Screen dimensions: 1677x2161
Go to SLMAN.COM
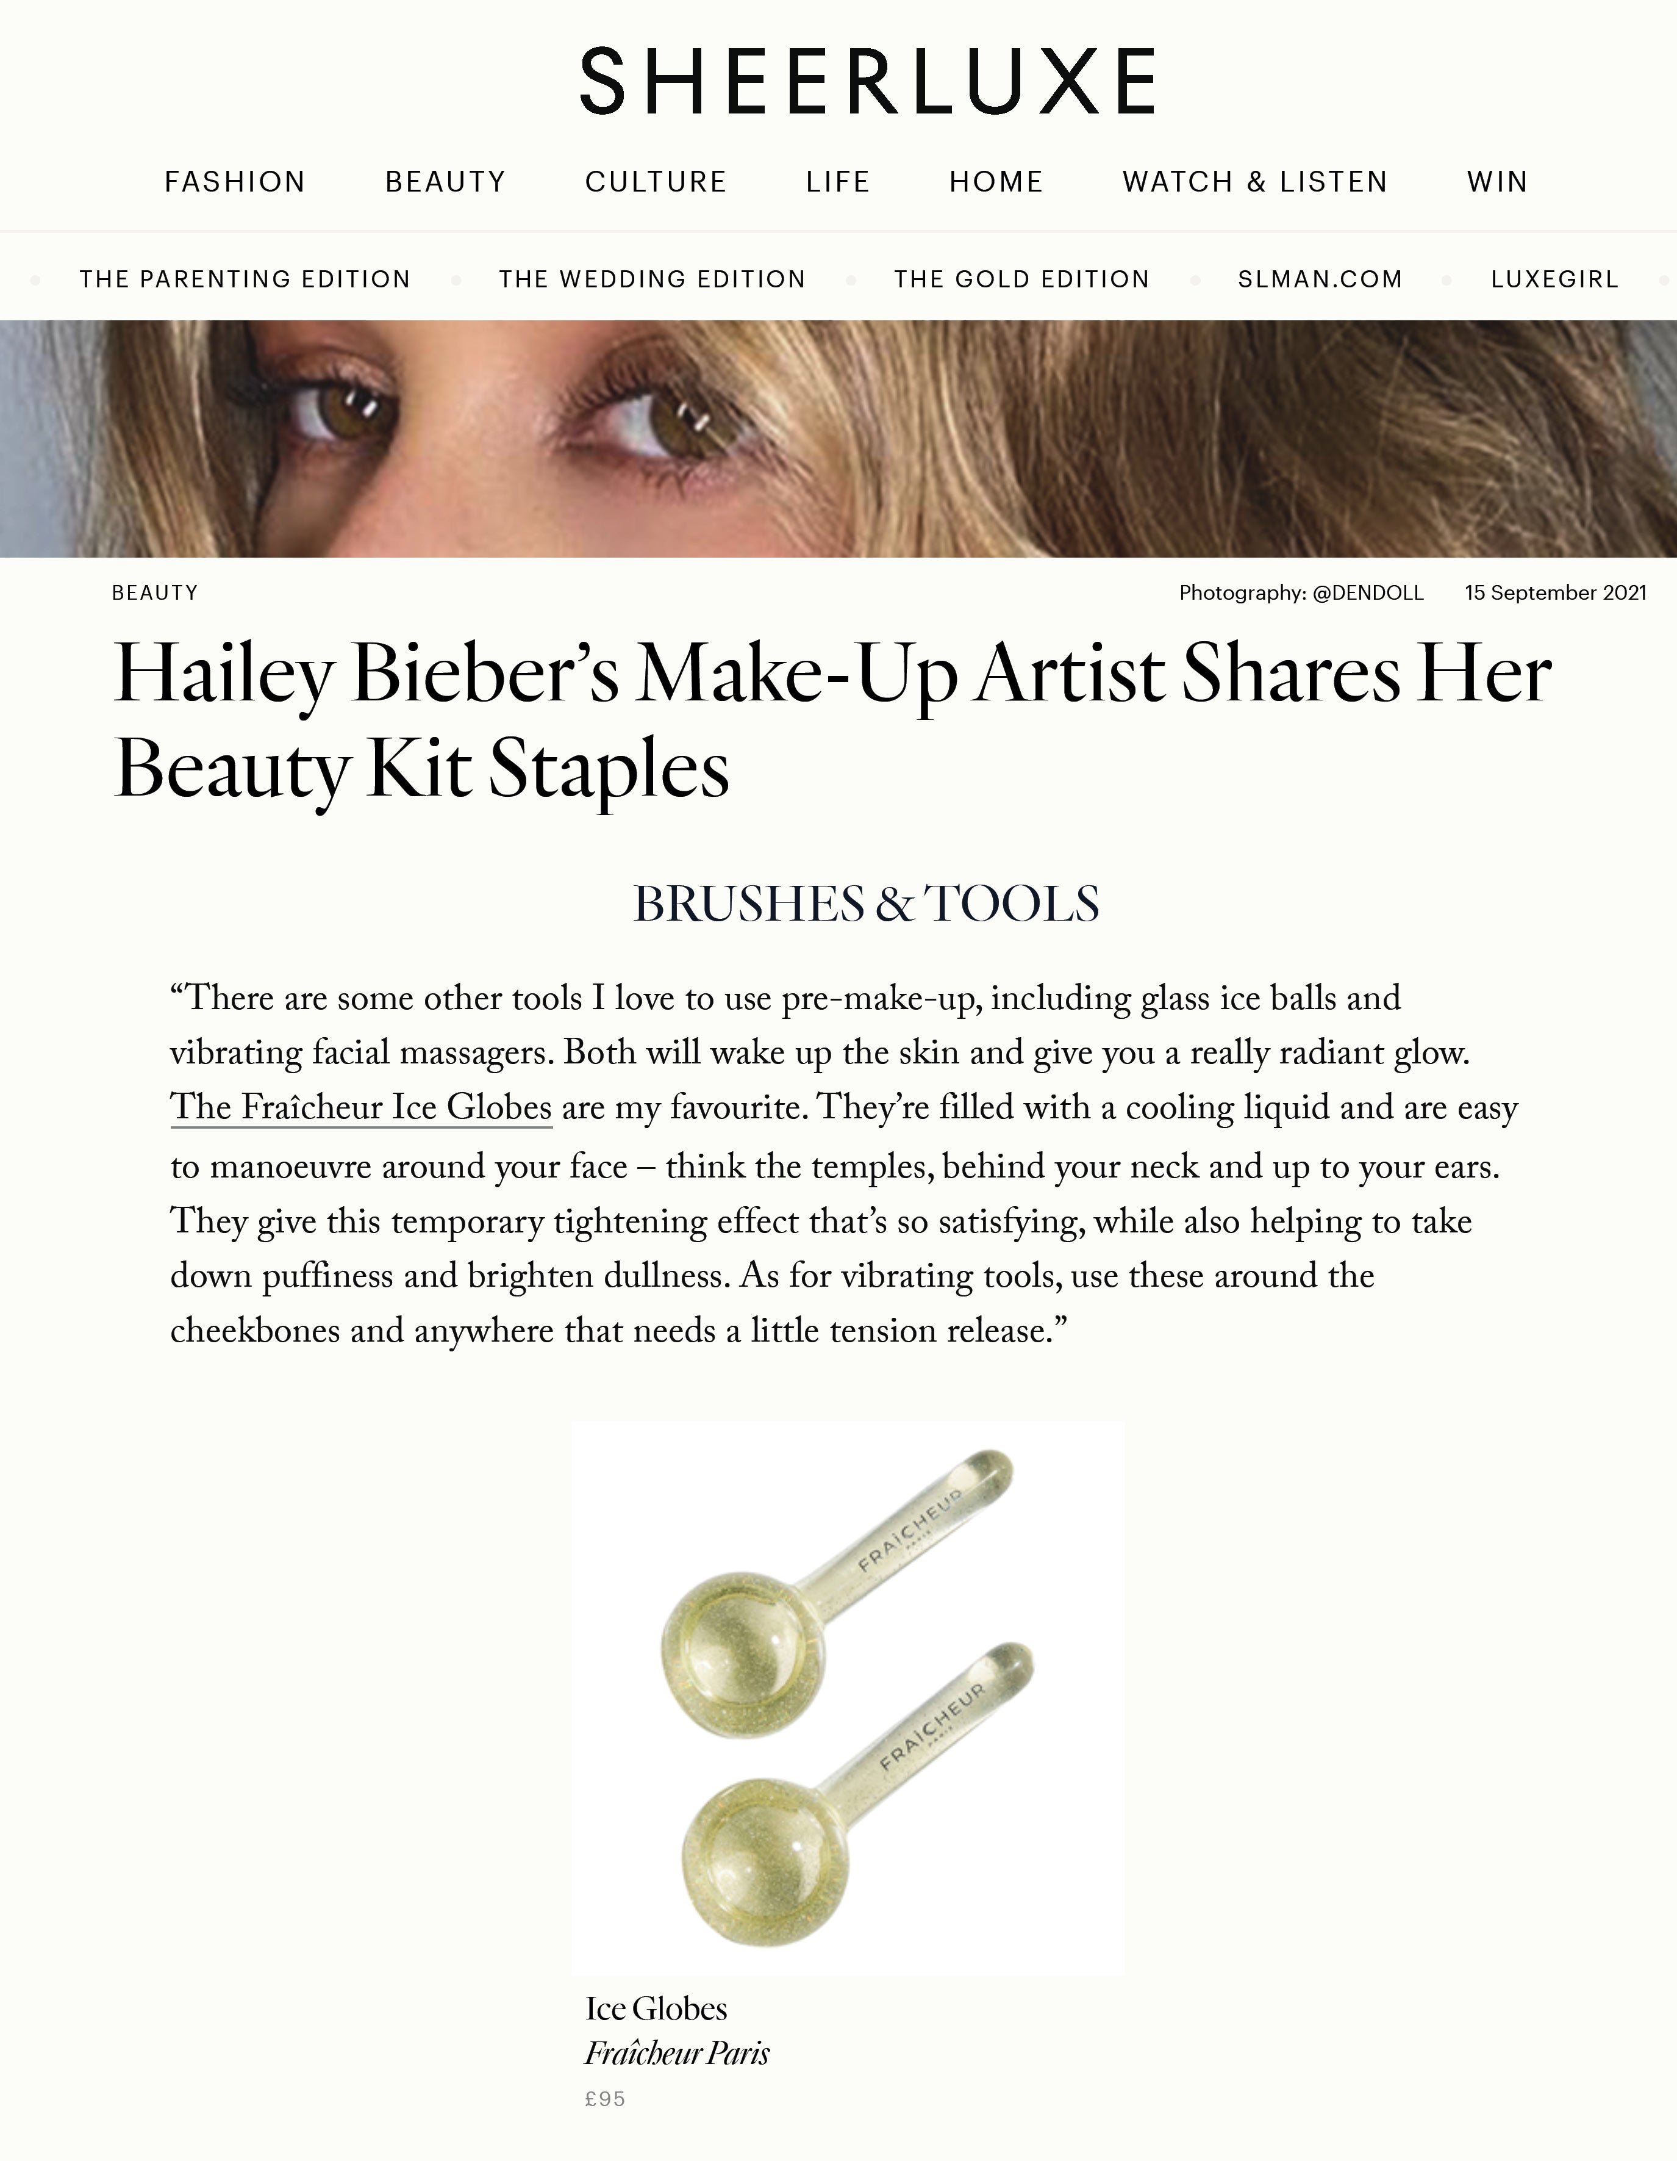pos(1320,279)
